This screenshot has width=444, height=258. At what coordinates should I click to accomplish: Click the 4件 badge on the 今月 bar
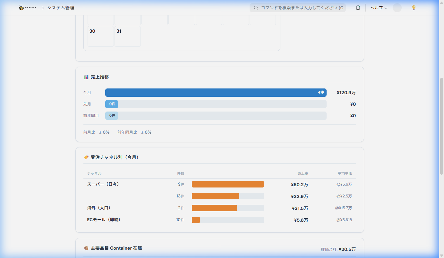pos(321,92)
